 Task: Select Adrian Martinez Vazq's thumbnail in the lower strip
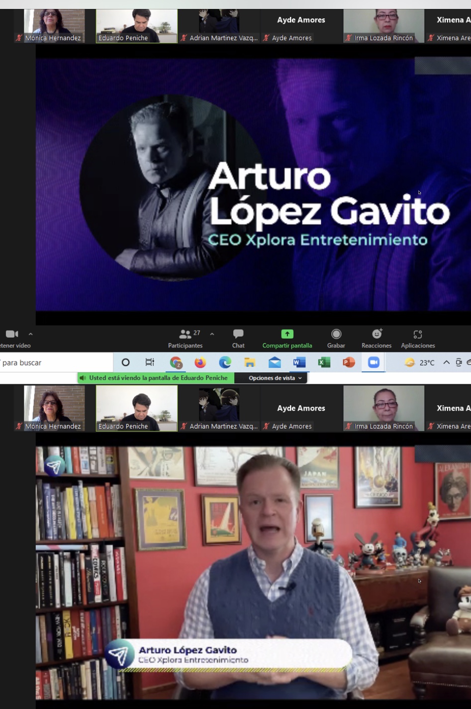pyautogui.click(x=219, y=408)
